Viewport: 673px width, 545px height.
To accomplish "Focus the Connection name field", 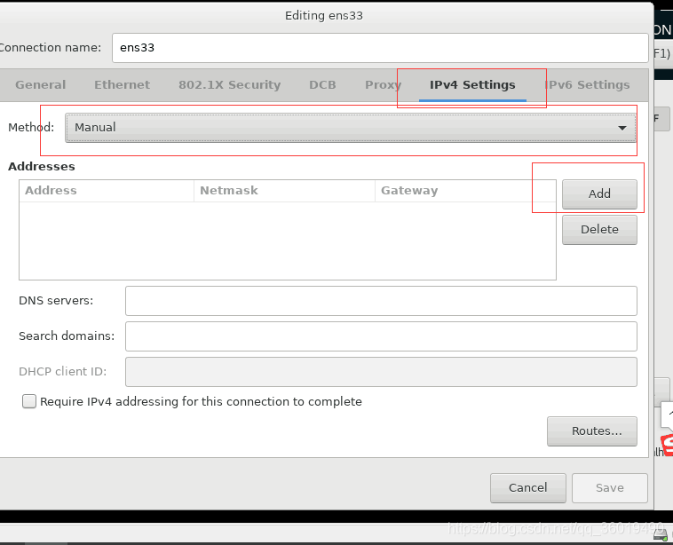I will tap(380, 48).
